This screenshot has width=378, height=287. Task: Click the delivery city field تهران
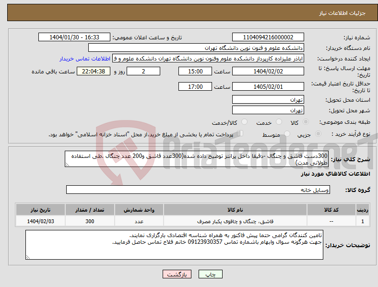268,110
